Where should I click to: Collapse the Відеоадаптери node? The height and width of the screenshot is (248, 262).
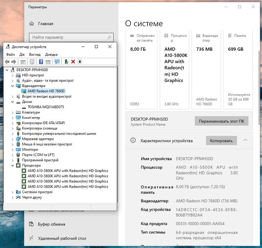[12, 86]
